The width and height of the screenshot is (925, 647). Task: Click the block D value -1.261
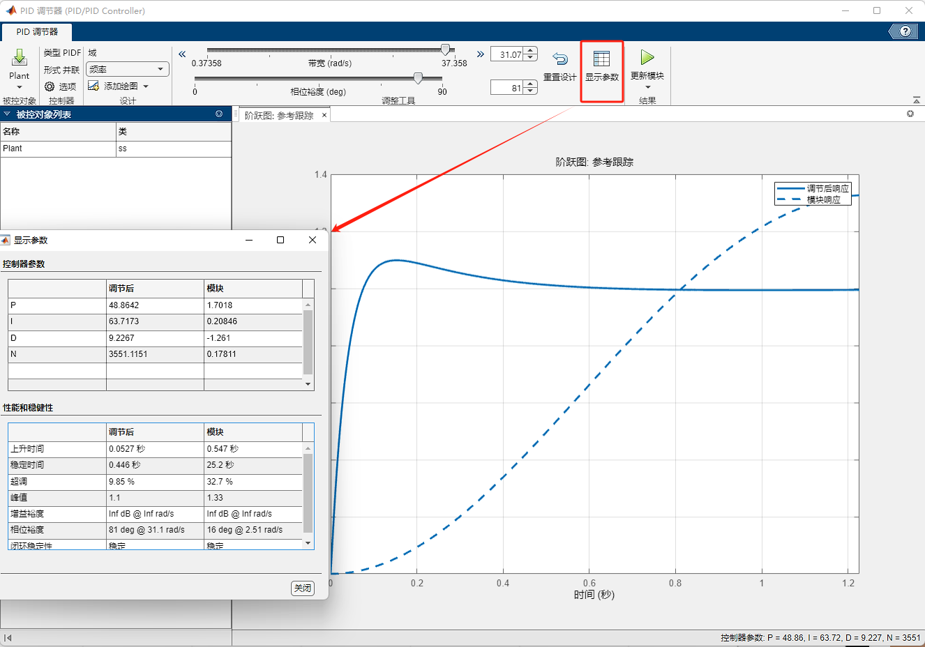(218, 338)
